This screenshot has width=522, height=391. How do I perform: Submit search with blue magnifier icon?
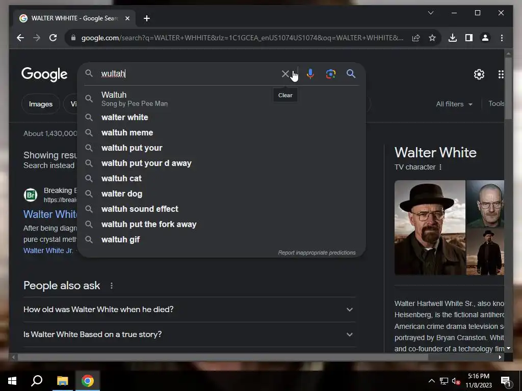point(351,74)
